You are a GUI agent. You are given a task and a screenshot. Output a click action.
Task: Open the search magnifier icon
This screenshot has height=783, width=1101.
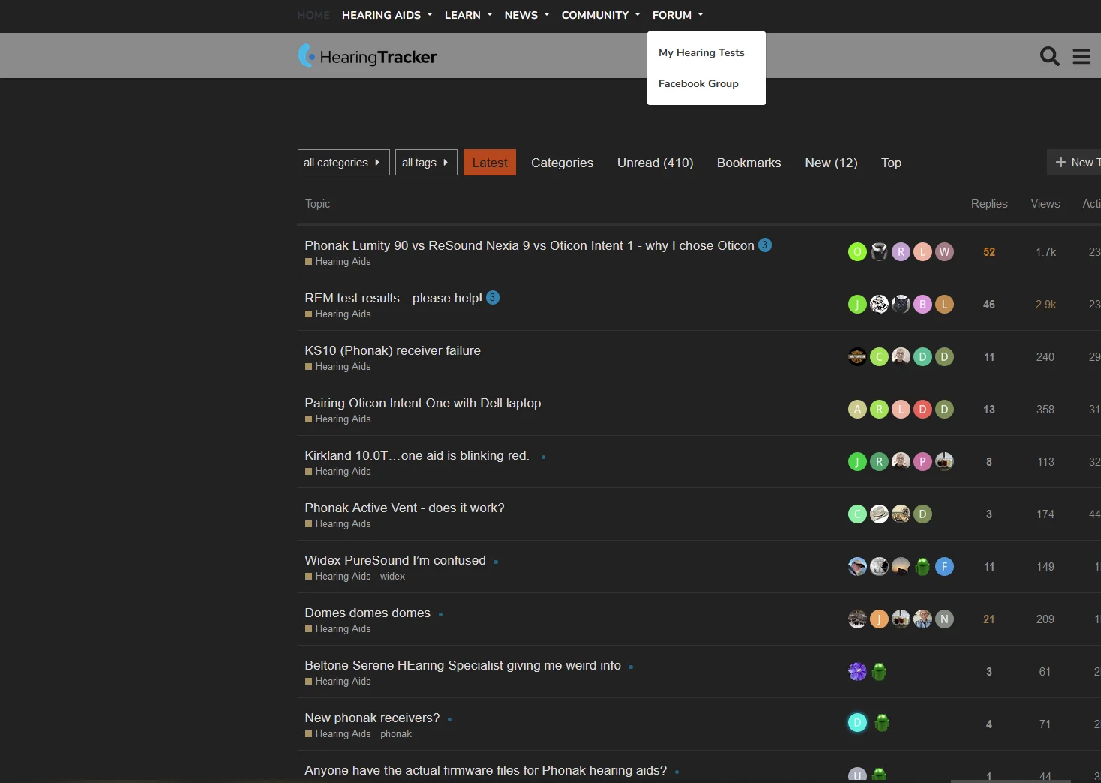point(1050,56)
